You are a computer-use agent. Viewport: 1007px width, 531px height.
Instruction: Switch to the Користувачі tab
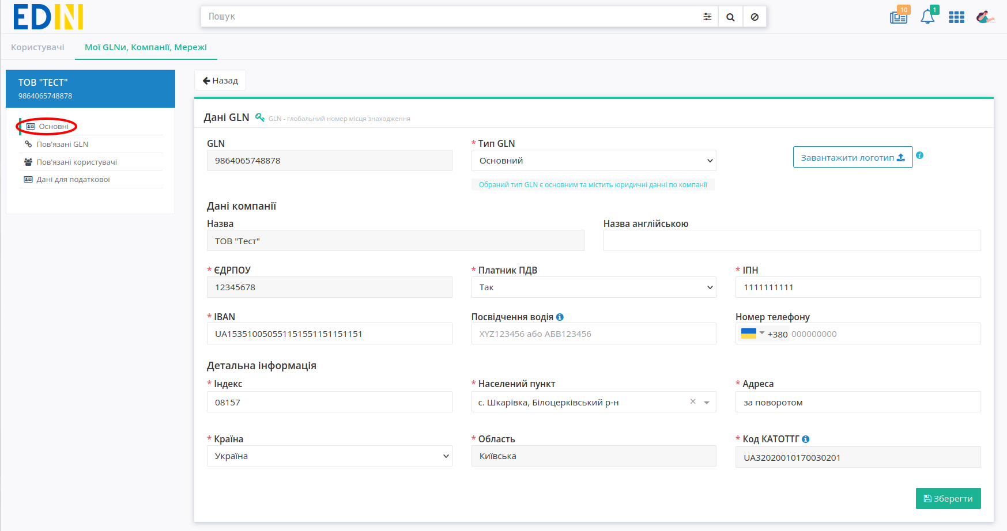[37, 47]
